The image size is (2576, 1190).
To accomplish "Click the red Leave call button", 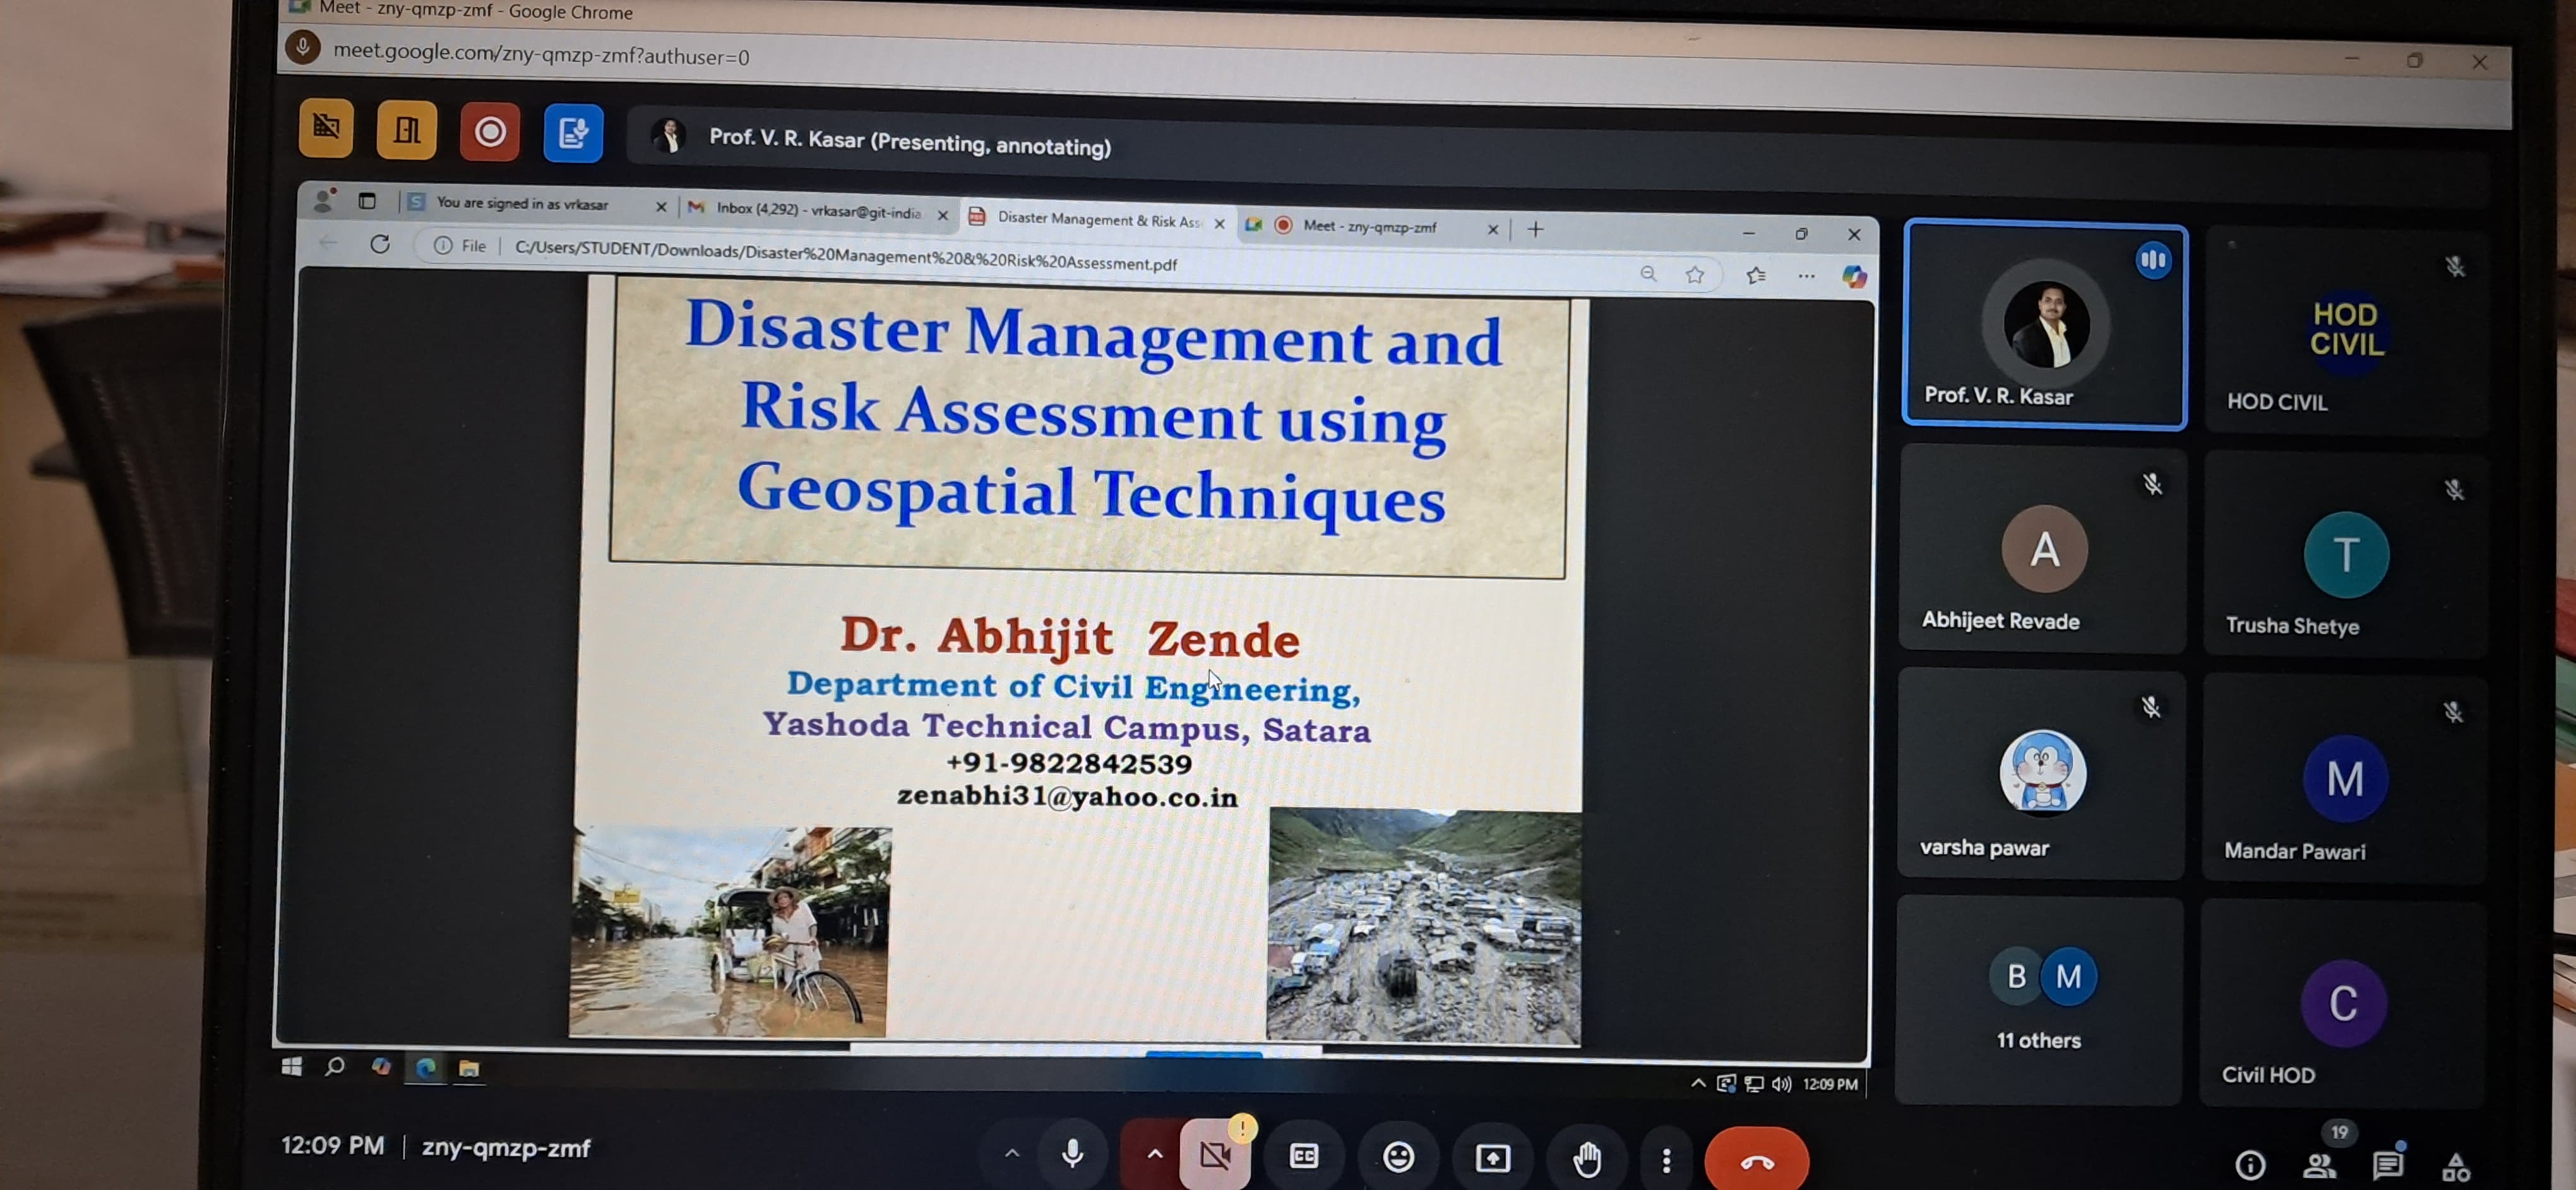I will [x=1757, y=1161].
